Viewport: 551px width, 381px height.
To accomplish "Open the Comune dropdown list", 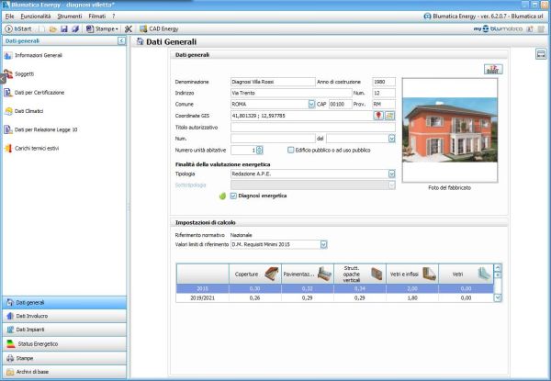I will click(310, 105).
